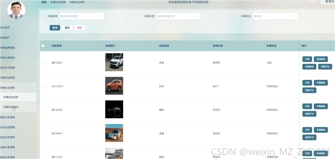Image resolution: width=335 pixels, height=159 pixels.
Task: Click 车辆维修 for vehicle 川D13579
Action: tap(321, 83)
